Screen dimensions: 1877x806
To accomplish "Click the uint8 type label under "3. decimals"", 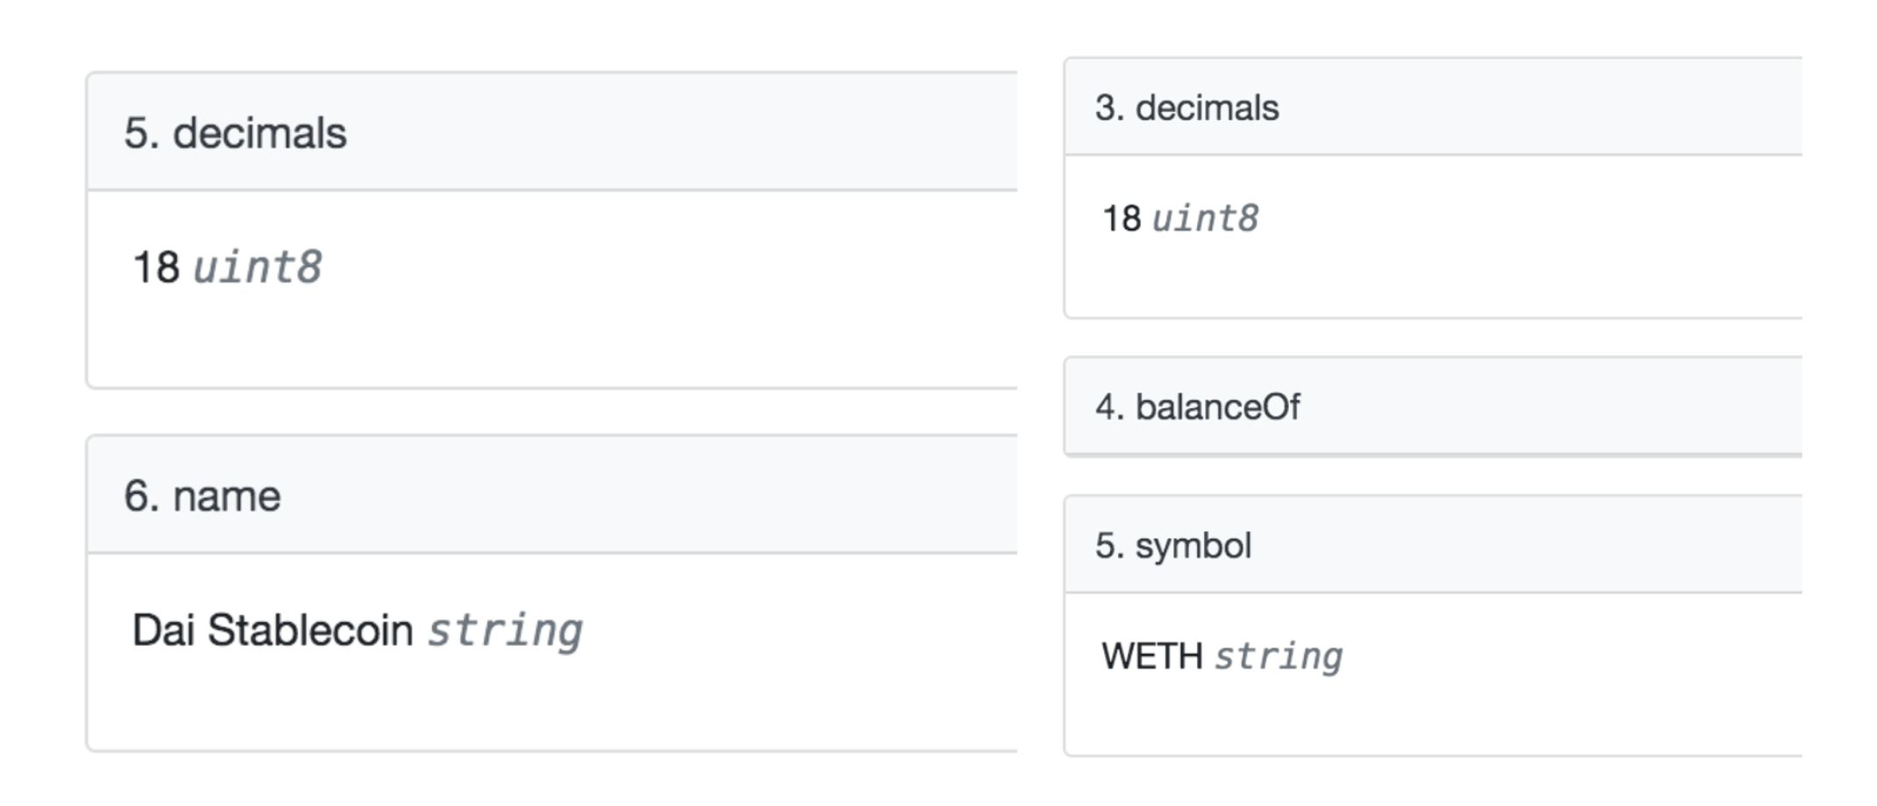I will point(1206,218).
